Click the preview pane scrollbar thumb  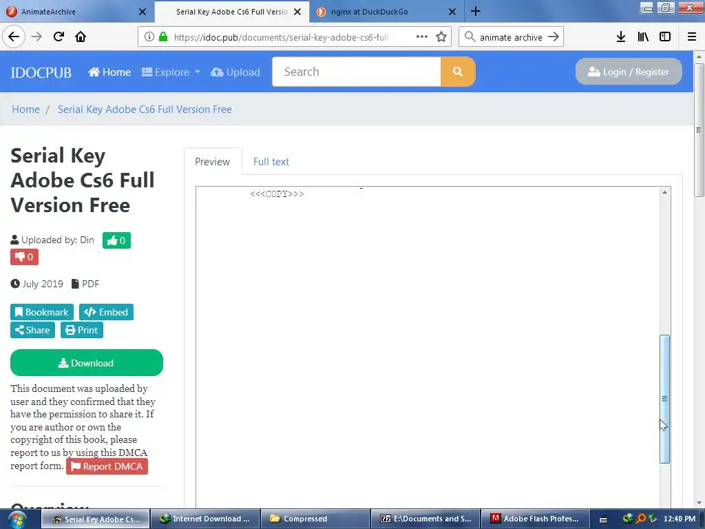point(664,399)
